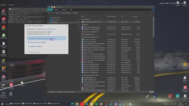
Task: Open File Explorer from the taskbar
Action: click(77, 104)
